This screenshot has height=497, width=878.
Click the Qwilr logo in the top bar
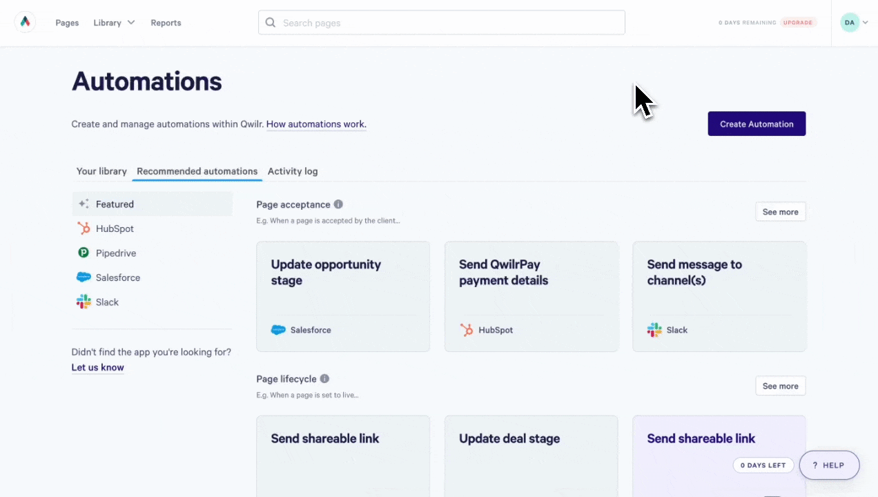point(25,21)
